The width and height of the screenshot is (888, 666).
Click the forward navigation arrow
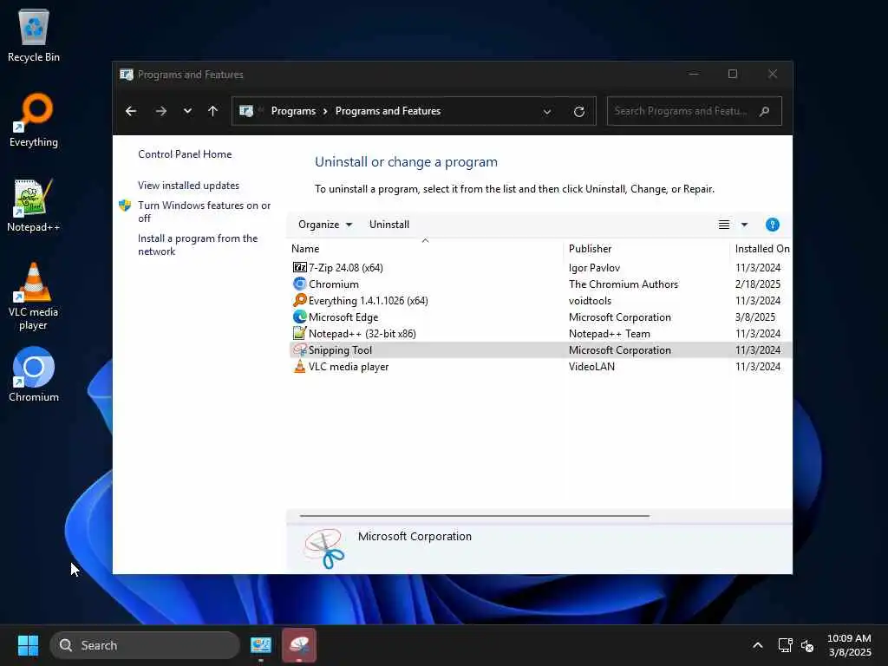160,111
